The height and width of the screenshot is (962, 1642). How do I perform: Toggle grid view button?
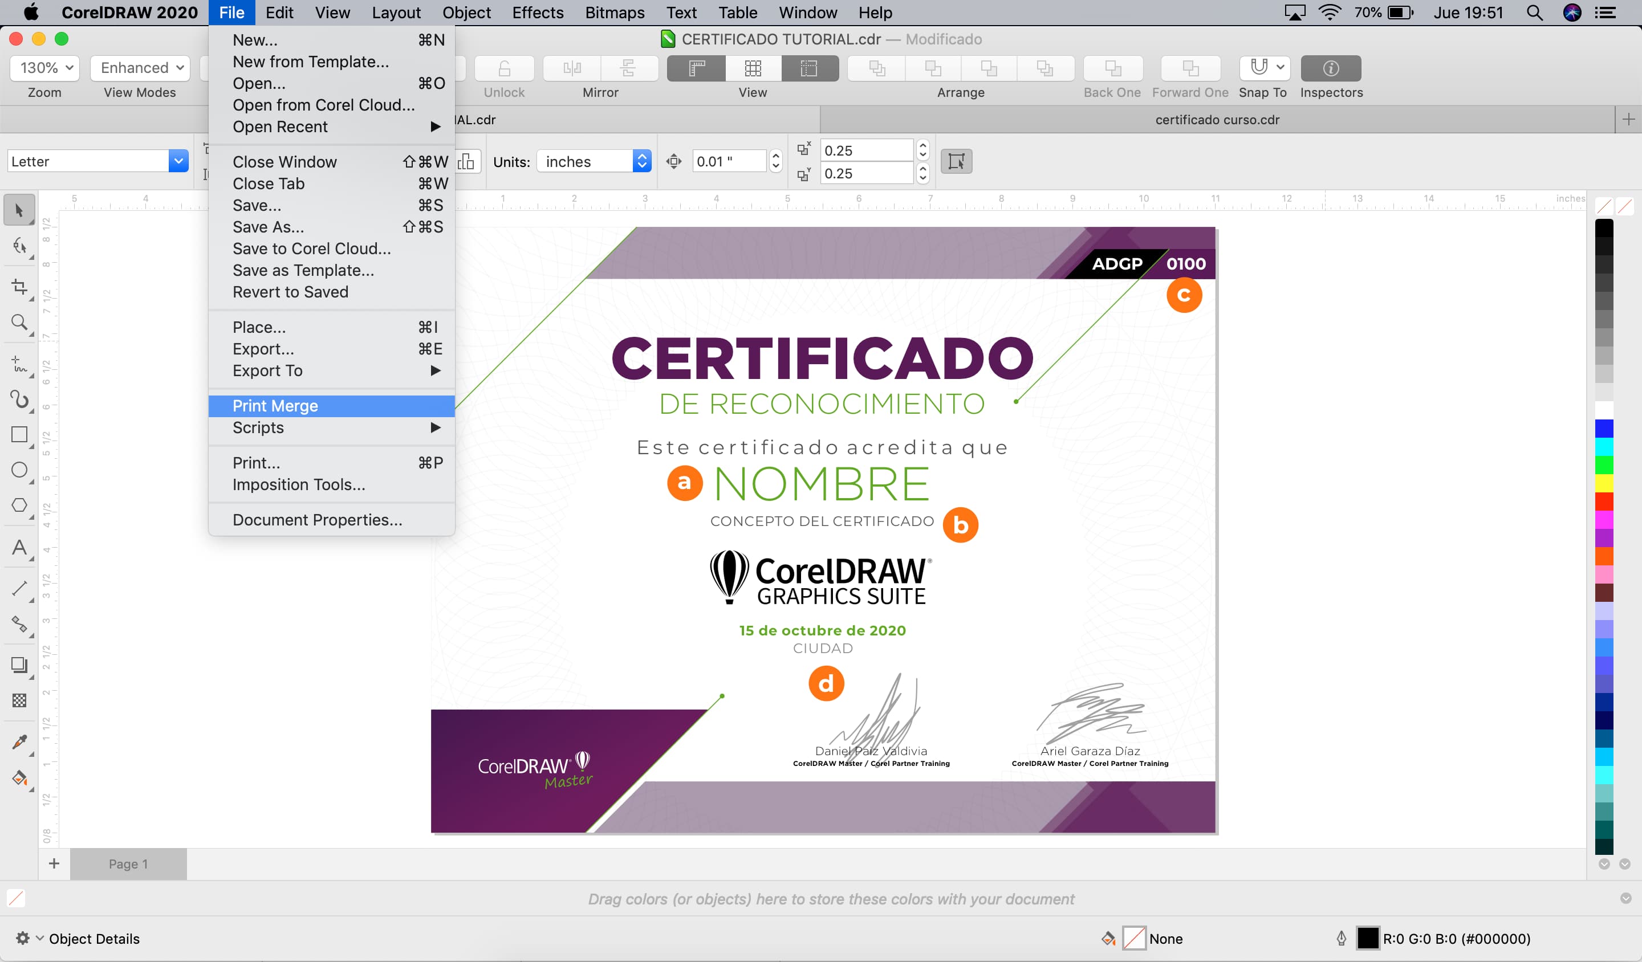753,68
